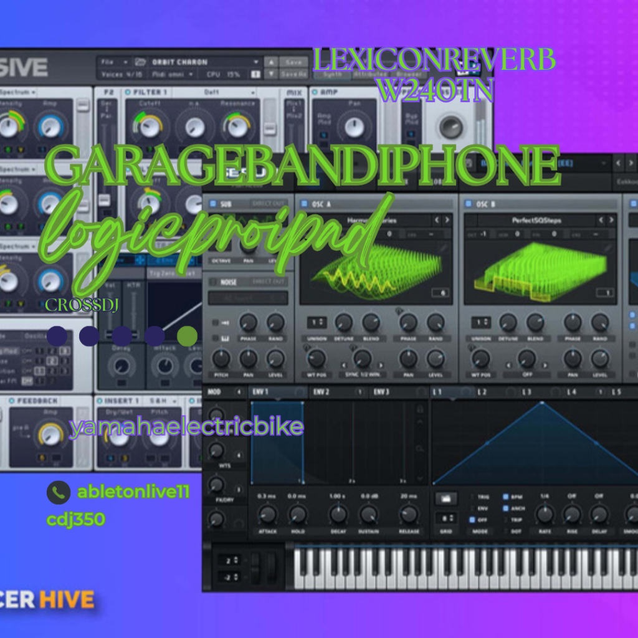Switch to the ENV 3 tab
The image size is (638, 638).
coord(398,392)
